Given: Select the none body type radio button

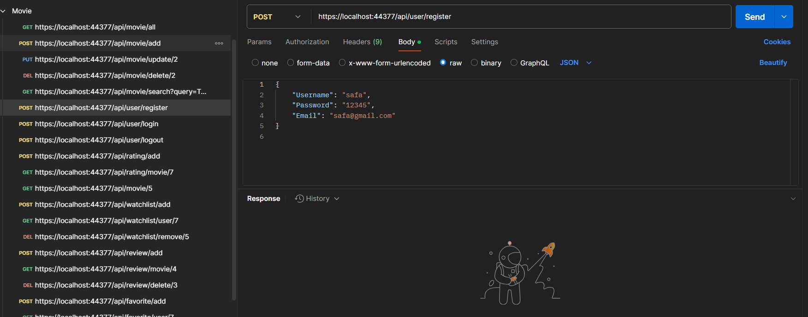Looking at the screenshot, I should tap(255, 63).
